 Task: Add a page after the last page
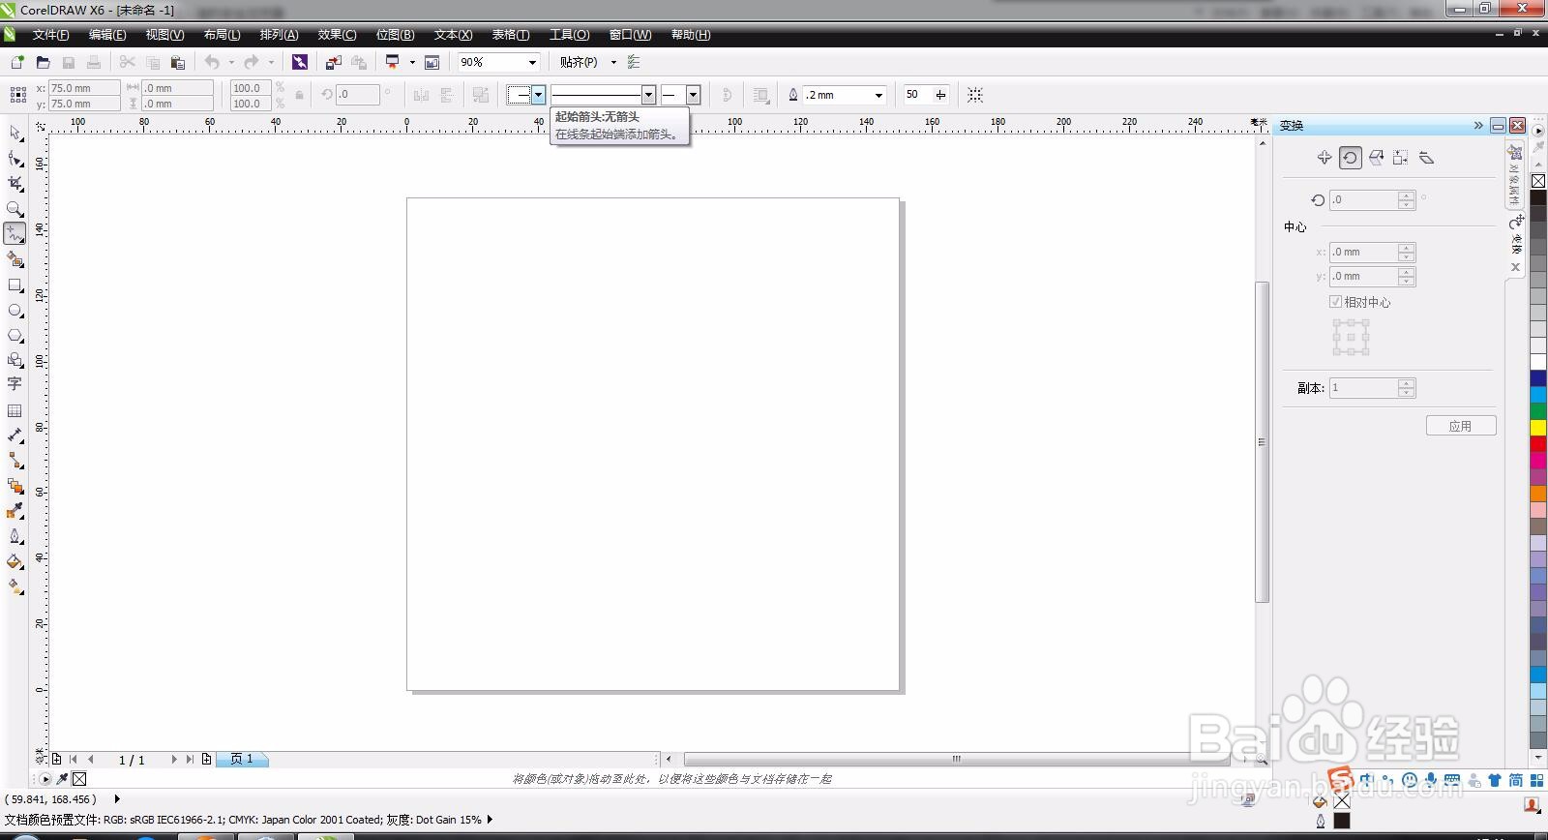coord(206,760)
